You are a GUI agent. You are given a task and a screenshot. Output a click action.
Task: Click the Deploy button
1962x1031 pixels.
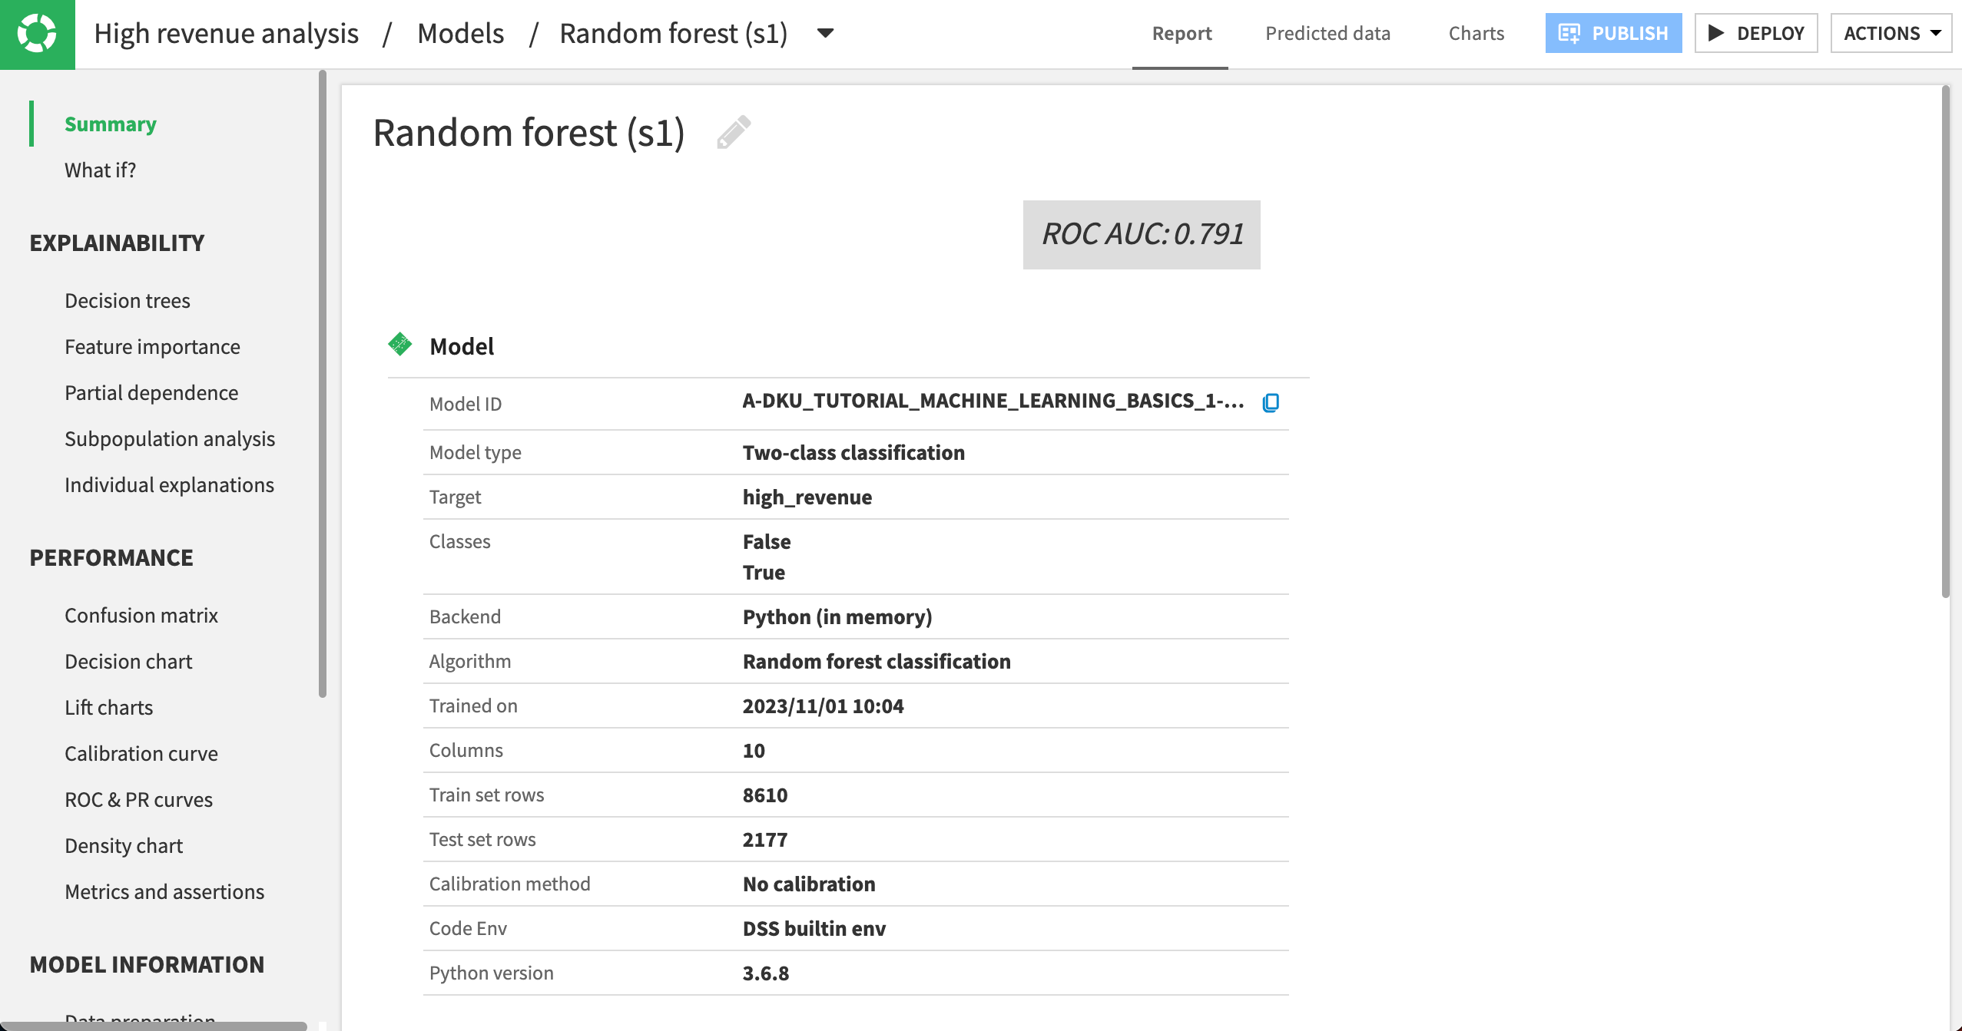[x=1755, y=33]
